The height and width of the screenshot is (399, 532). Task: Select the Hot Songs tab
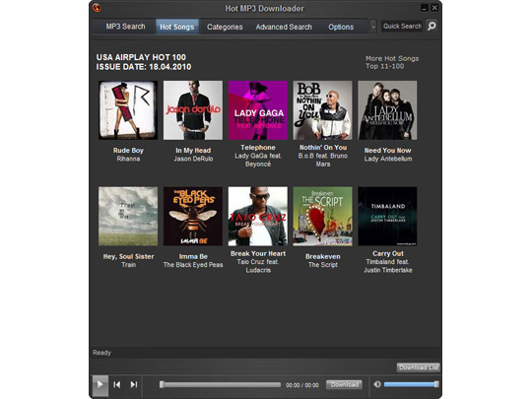pyautogui.click(x=177, y=27)
